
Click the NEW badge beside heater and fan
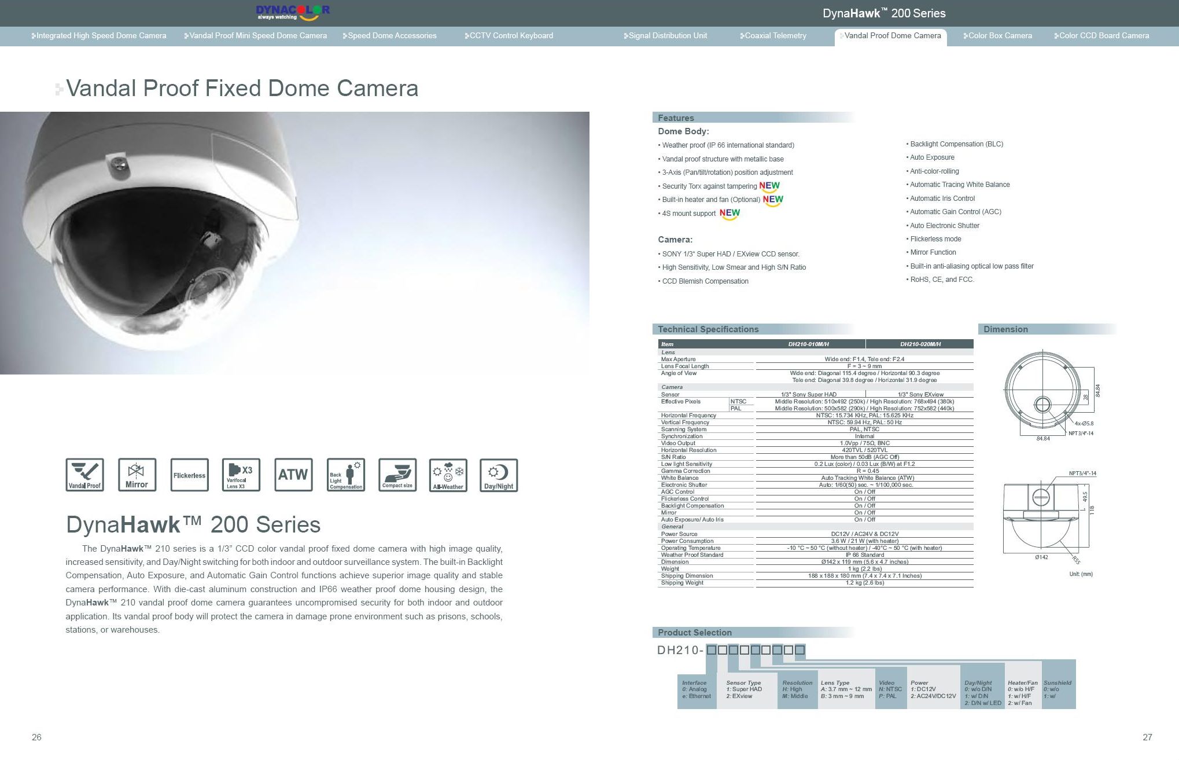pyautogui.click(x=773, y=200)
